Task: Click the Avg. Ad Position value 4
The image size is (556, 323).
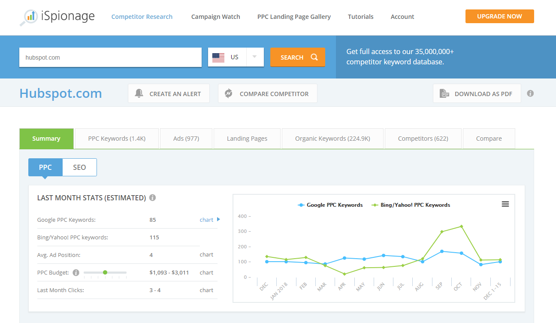Action: coord(151,255)
